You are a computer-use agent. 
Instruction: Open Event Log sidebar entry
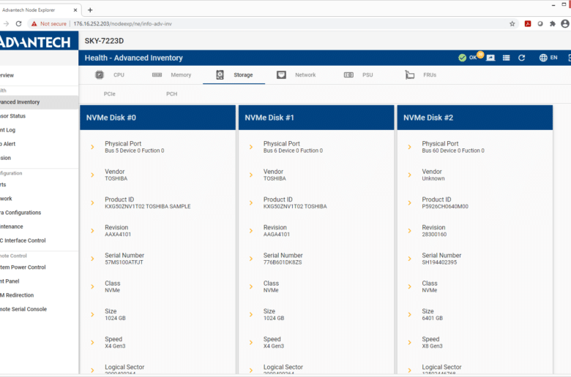[x=39, y=130]
